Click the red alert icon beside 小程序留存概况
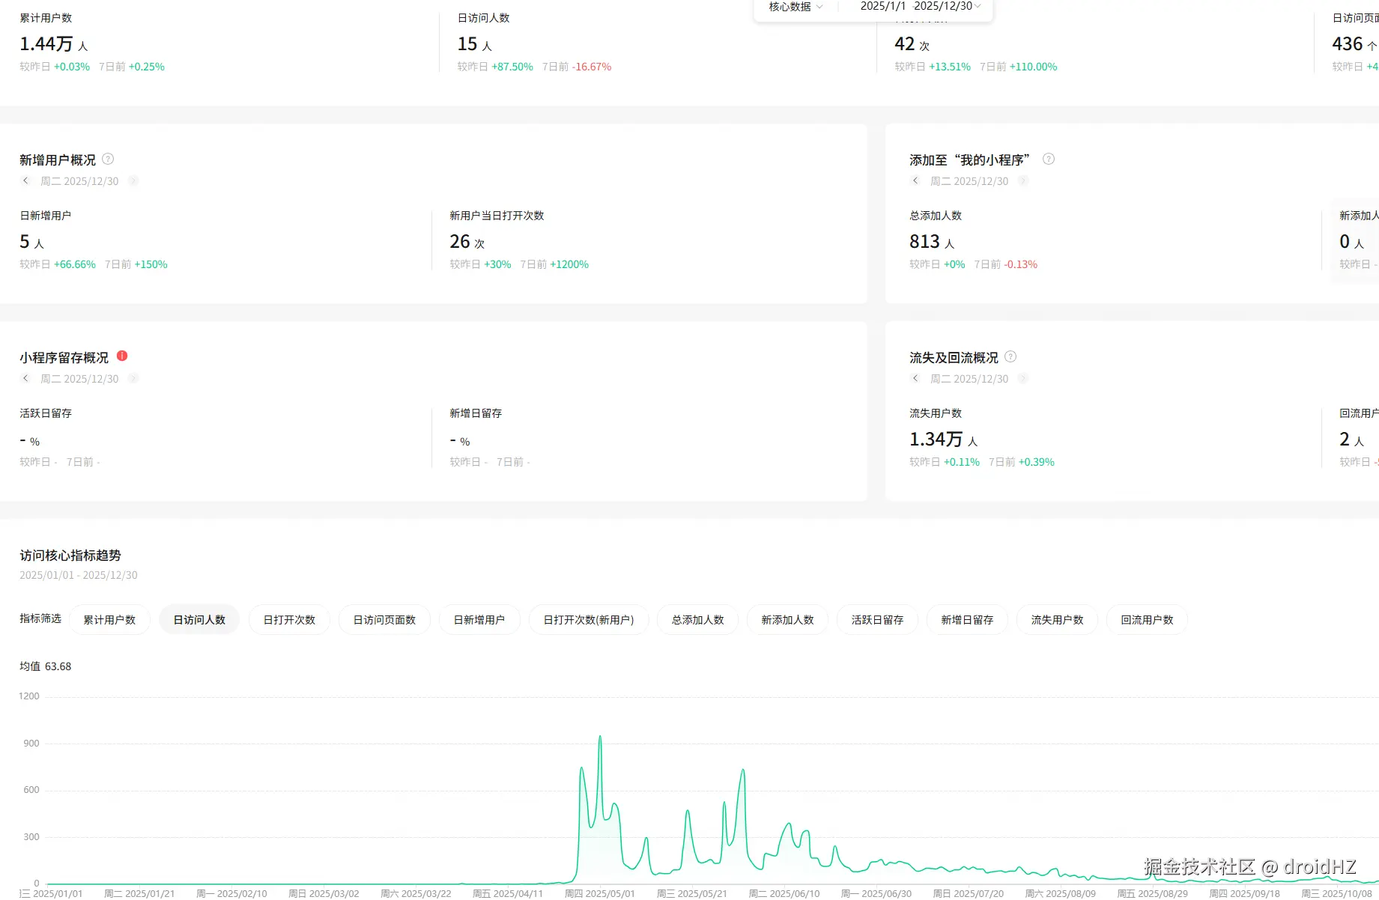1379x900 pixels. [x=122, y=356]
